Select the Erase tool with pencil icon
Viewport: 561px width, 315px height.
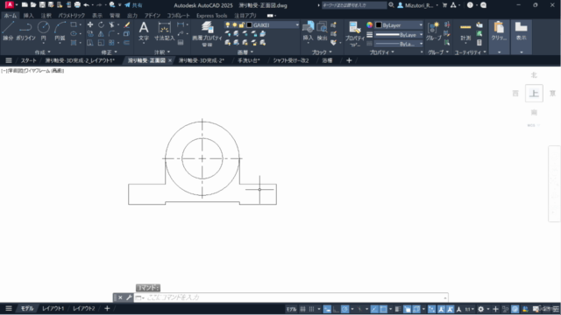(x=126, y=24)
